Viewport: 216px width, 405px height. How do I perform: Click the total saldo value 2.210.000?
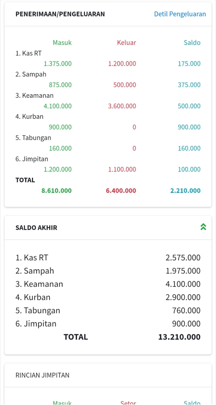(x=185, y=190)
